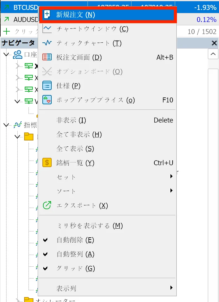Click the Navigator scrollbar up arrow

coord(213,54)
